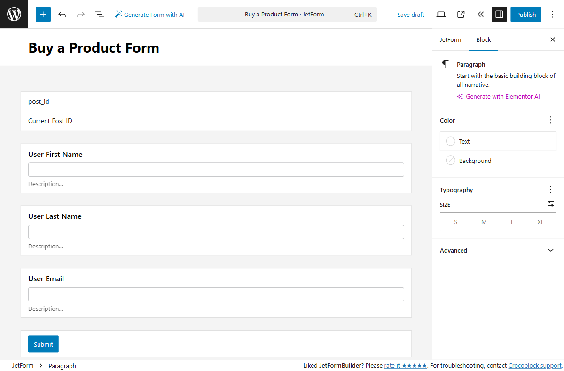This screenshot has height=371, width=564.
Task: Click the User Last Name label
Action: click(55, 216)
